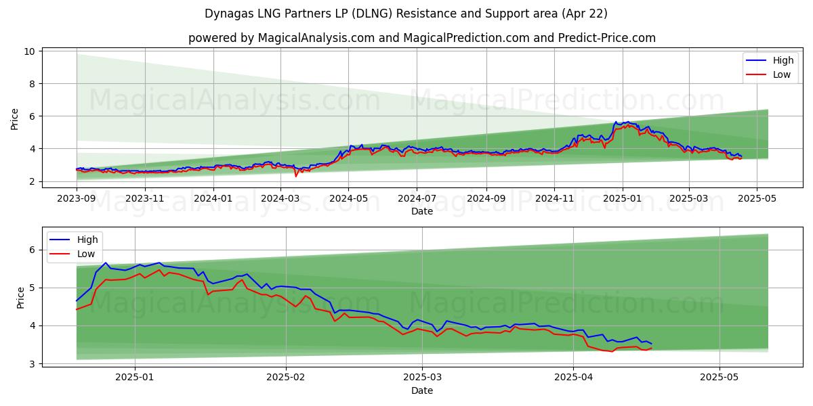Click the '2024-07' tick label
Screen dimensions: 813x406
[417, 198]
